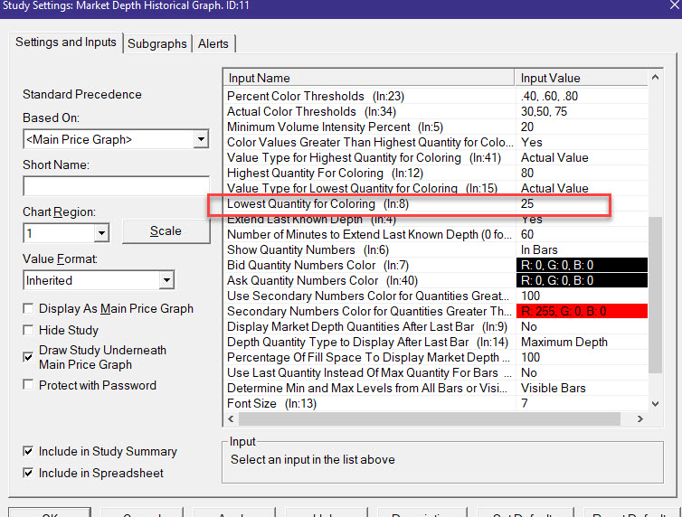Click the red Secondary Numbers Color swatch
Image resolution: width=682 pixels, height=517 pixels.
click(582, 311)
